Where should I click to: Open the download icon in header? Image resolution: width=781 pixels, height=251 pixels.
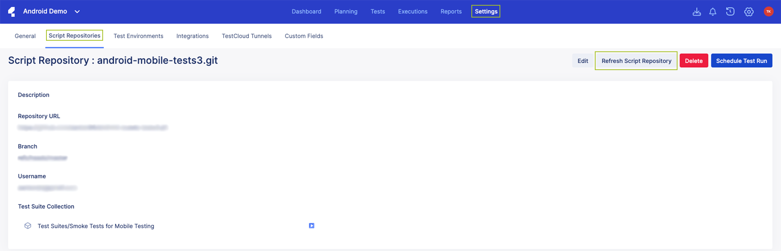tap(697, 12)
